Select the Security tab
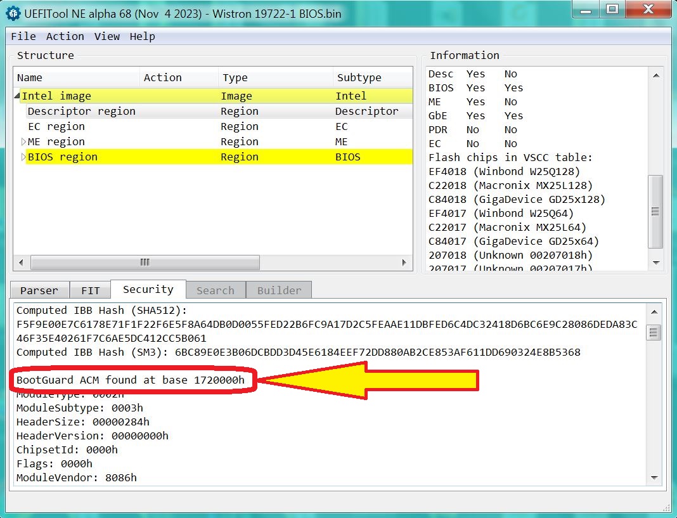Image resolution: width=677 pixels, height=518 pixels. pyautogui.click(x=148, y=289)
